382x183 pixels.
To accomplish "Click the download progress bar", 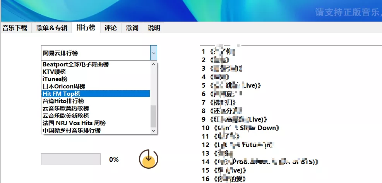I will pyautogui.click(x=71, y=159).
